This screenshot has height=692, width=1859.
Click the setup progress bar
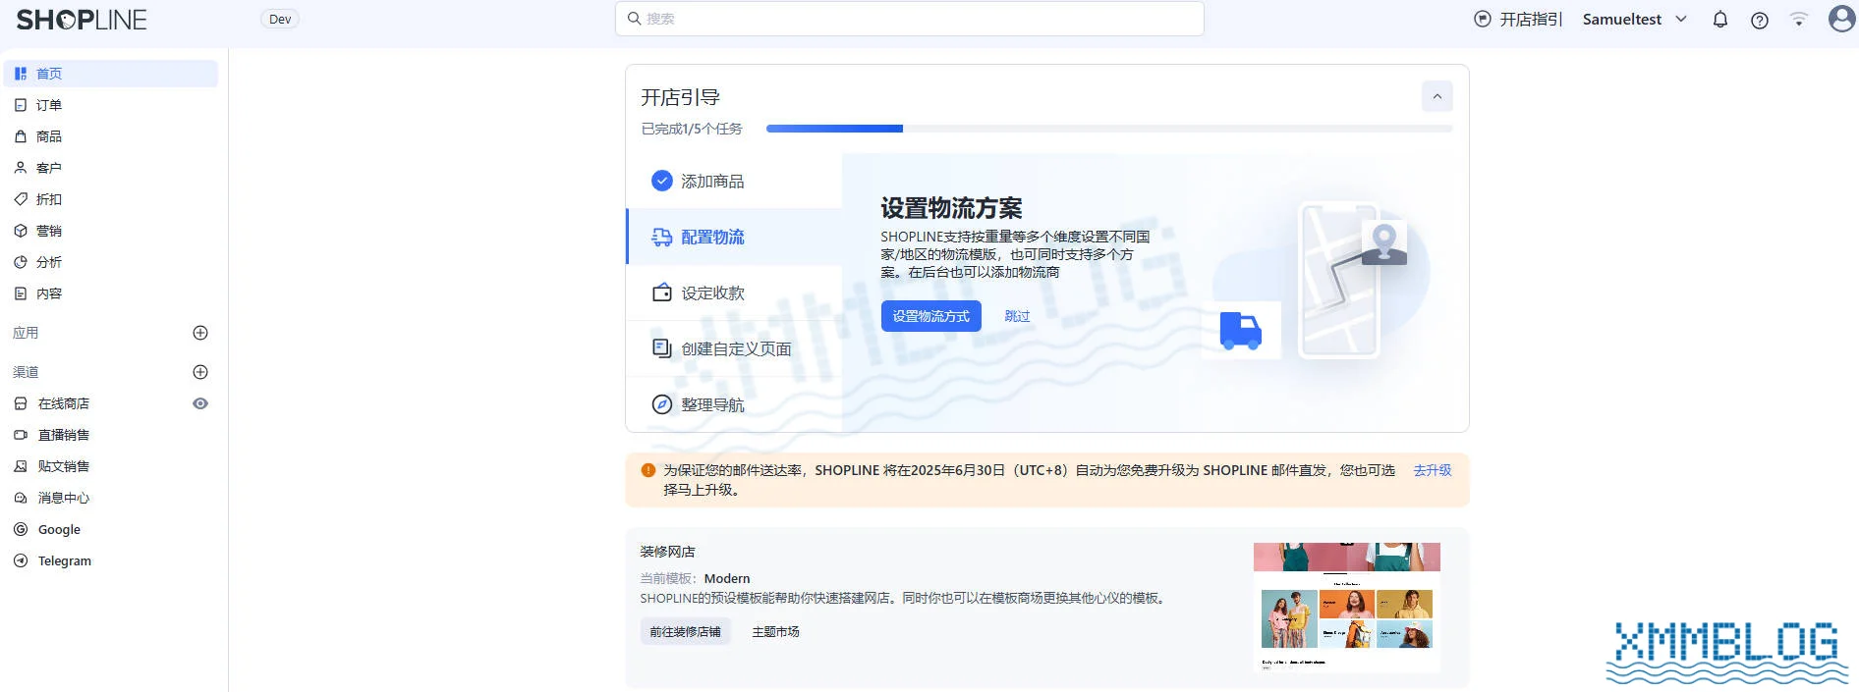(x=1109, y=129)
